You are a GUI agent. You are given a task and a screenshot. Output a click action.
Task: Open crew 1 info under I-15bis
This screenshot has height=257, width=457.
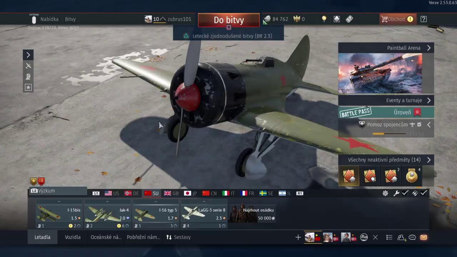click(x=41, y=226)
